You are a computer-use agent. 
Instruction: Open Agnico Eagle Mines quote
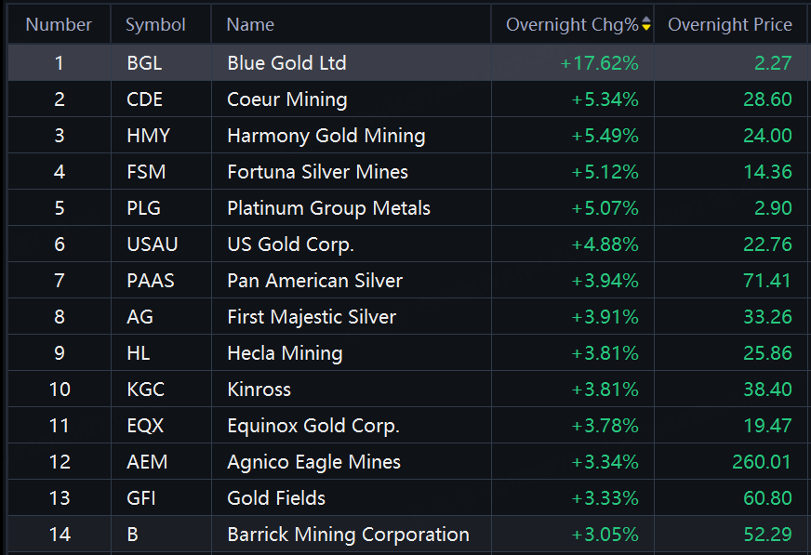[313, 462]
